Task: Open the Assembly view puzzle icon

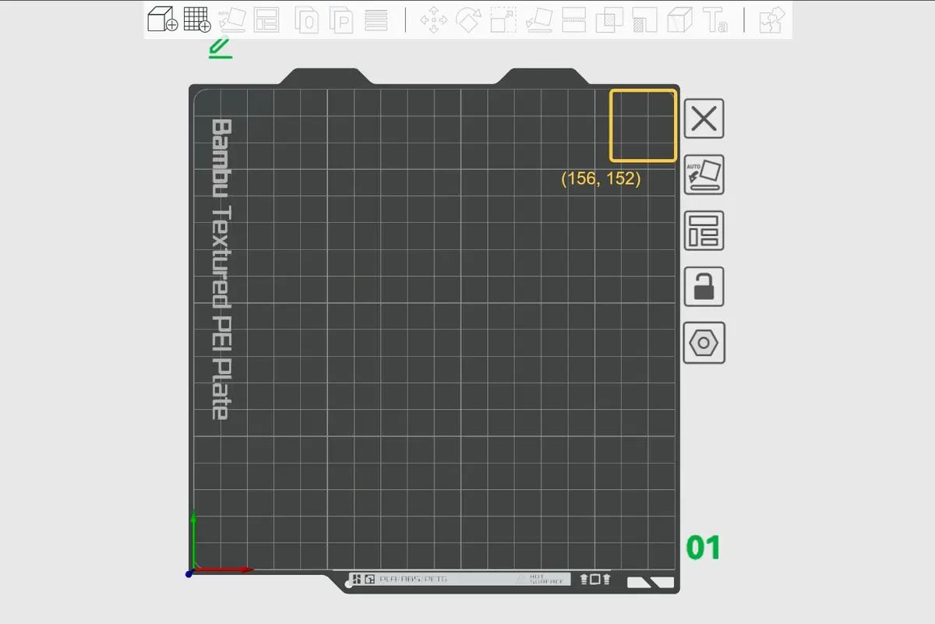Action: (x=771, y=20)
